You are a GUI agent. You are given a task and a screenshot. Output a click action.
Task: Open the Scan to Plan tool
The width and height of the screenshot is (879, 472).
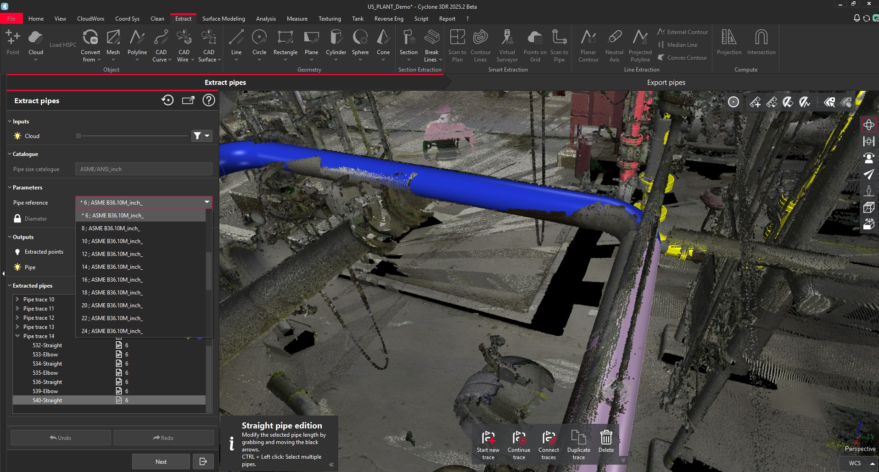(457, 44)
